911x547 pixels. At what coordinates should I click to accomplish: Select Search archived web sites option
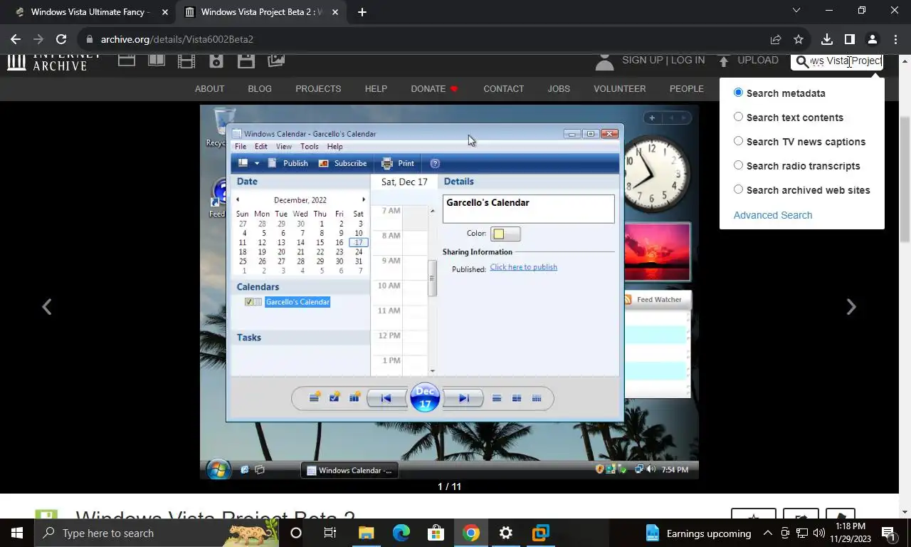click(738, 189)
